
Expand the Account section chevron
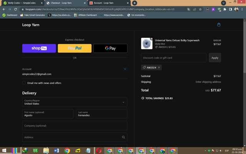(125, 69)
